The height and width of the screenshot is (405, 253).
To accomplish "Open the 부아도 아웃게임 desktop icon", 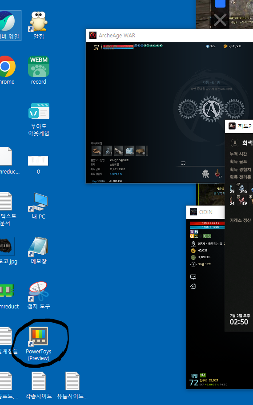I will click(x=39, y=119).
